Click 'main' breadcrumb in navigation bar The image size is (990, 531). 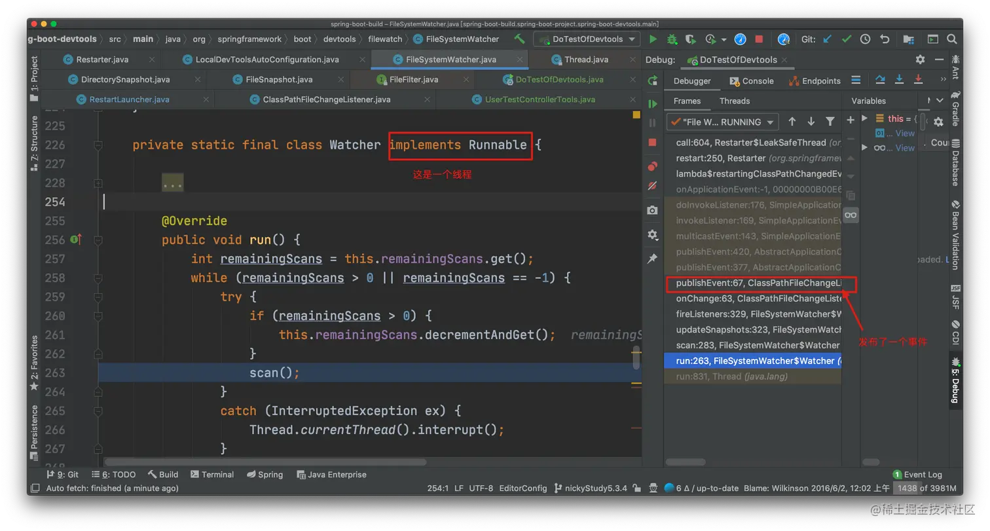tap(143, 39)
